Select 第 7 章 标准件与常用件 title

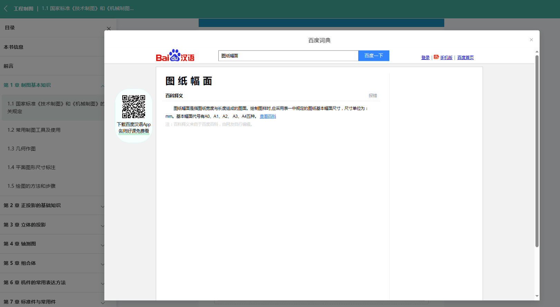click(x=30, y=302)
